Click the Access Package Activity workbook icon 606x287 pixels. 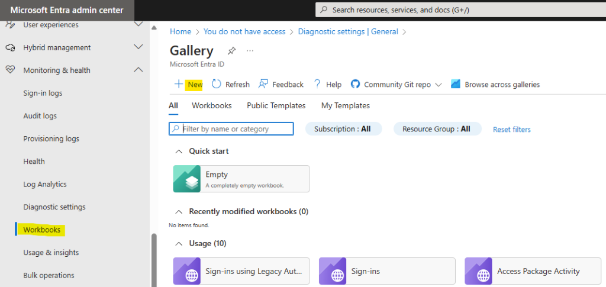click(478, 271)
